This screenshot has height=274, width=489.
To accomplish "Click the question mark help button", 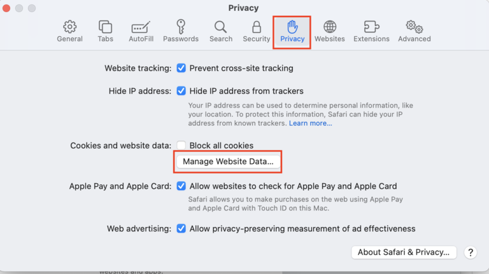I will pyautogui.click(x=470, y=252).
